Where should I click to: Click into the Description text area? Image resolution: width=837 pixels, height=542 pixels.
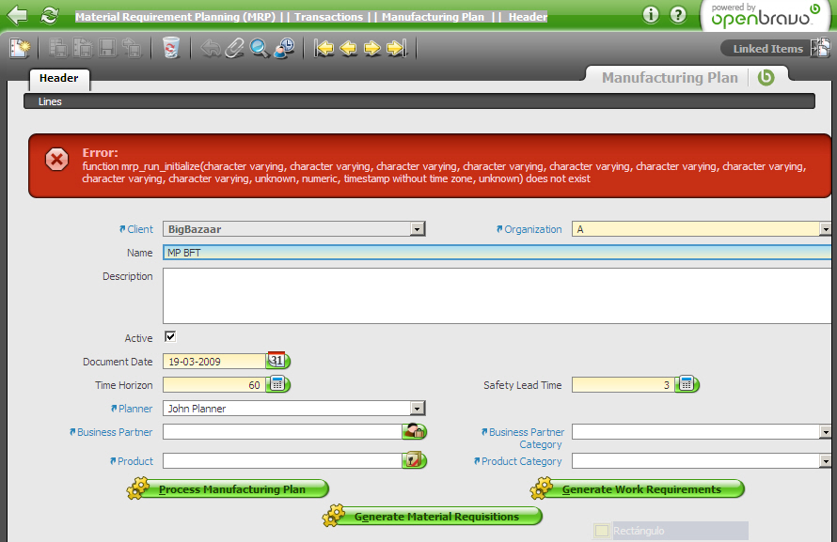point(497,295)
